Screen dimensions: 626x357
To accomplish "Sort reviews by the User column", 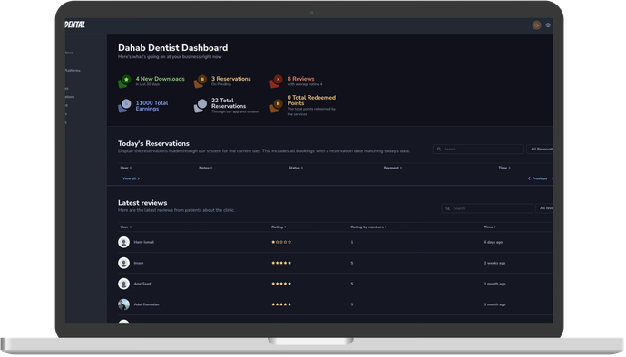I will [126, 227].
